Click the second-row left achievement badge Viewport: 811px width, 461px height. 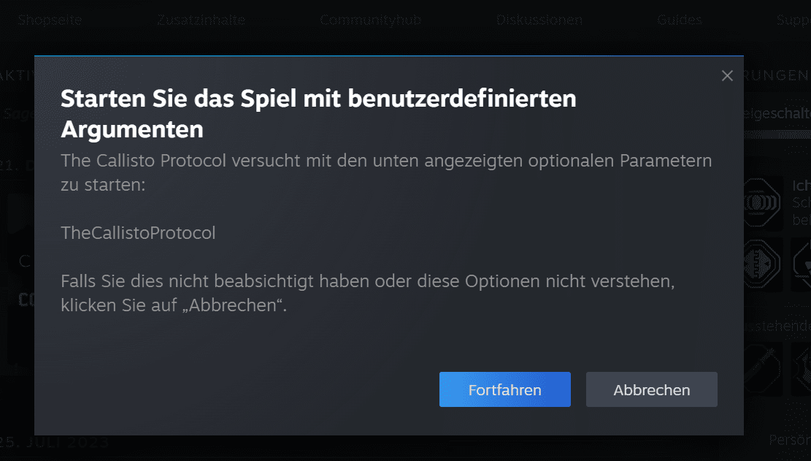(x=763, y=264)
